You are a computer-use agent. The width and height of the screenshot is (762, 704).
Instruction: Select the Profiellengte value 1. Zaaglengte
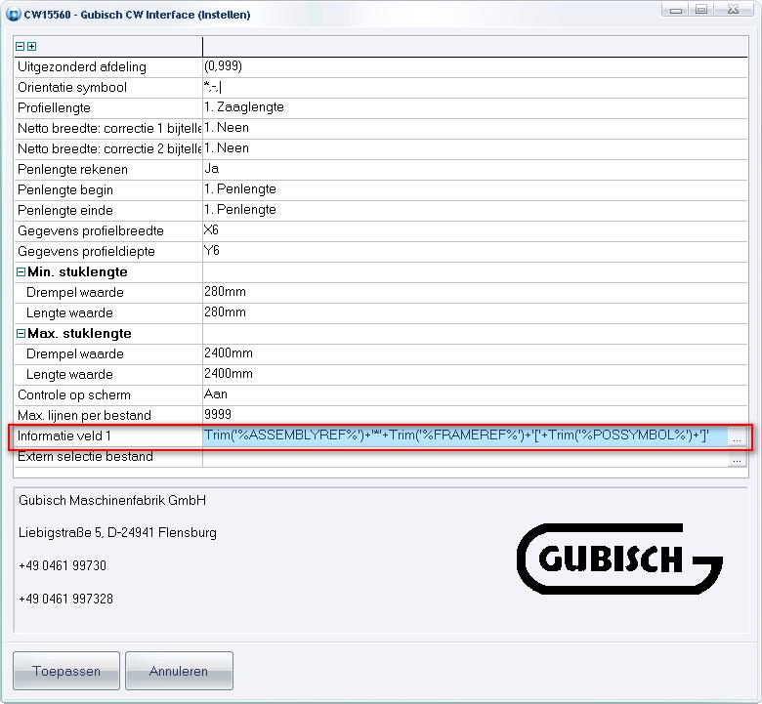point(475,107)
